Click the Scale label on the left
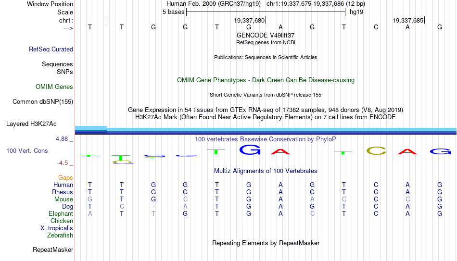The height and width of the screenshot is (261, 457). (65, 12)
